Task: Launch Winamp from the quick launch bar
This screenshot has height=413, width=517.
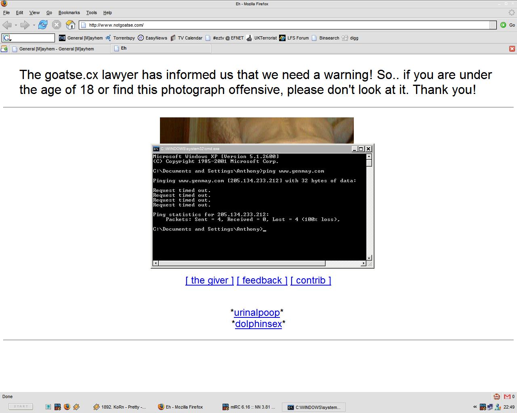Action: pos(76,407)
